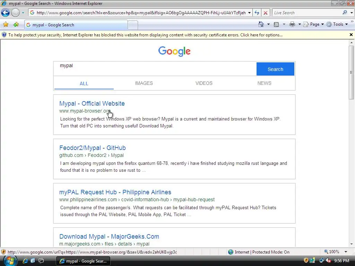Click the address bar URL field

[x=140, y=13]
